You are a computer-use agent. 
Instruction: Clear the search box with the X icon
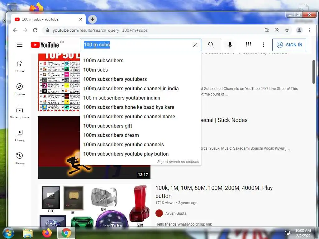pos(195,45)
